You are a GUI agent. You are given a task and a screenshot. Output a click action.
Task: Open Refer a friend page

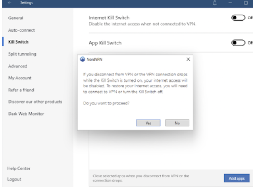[21, 90]
